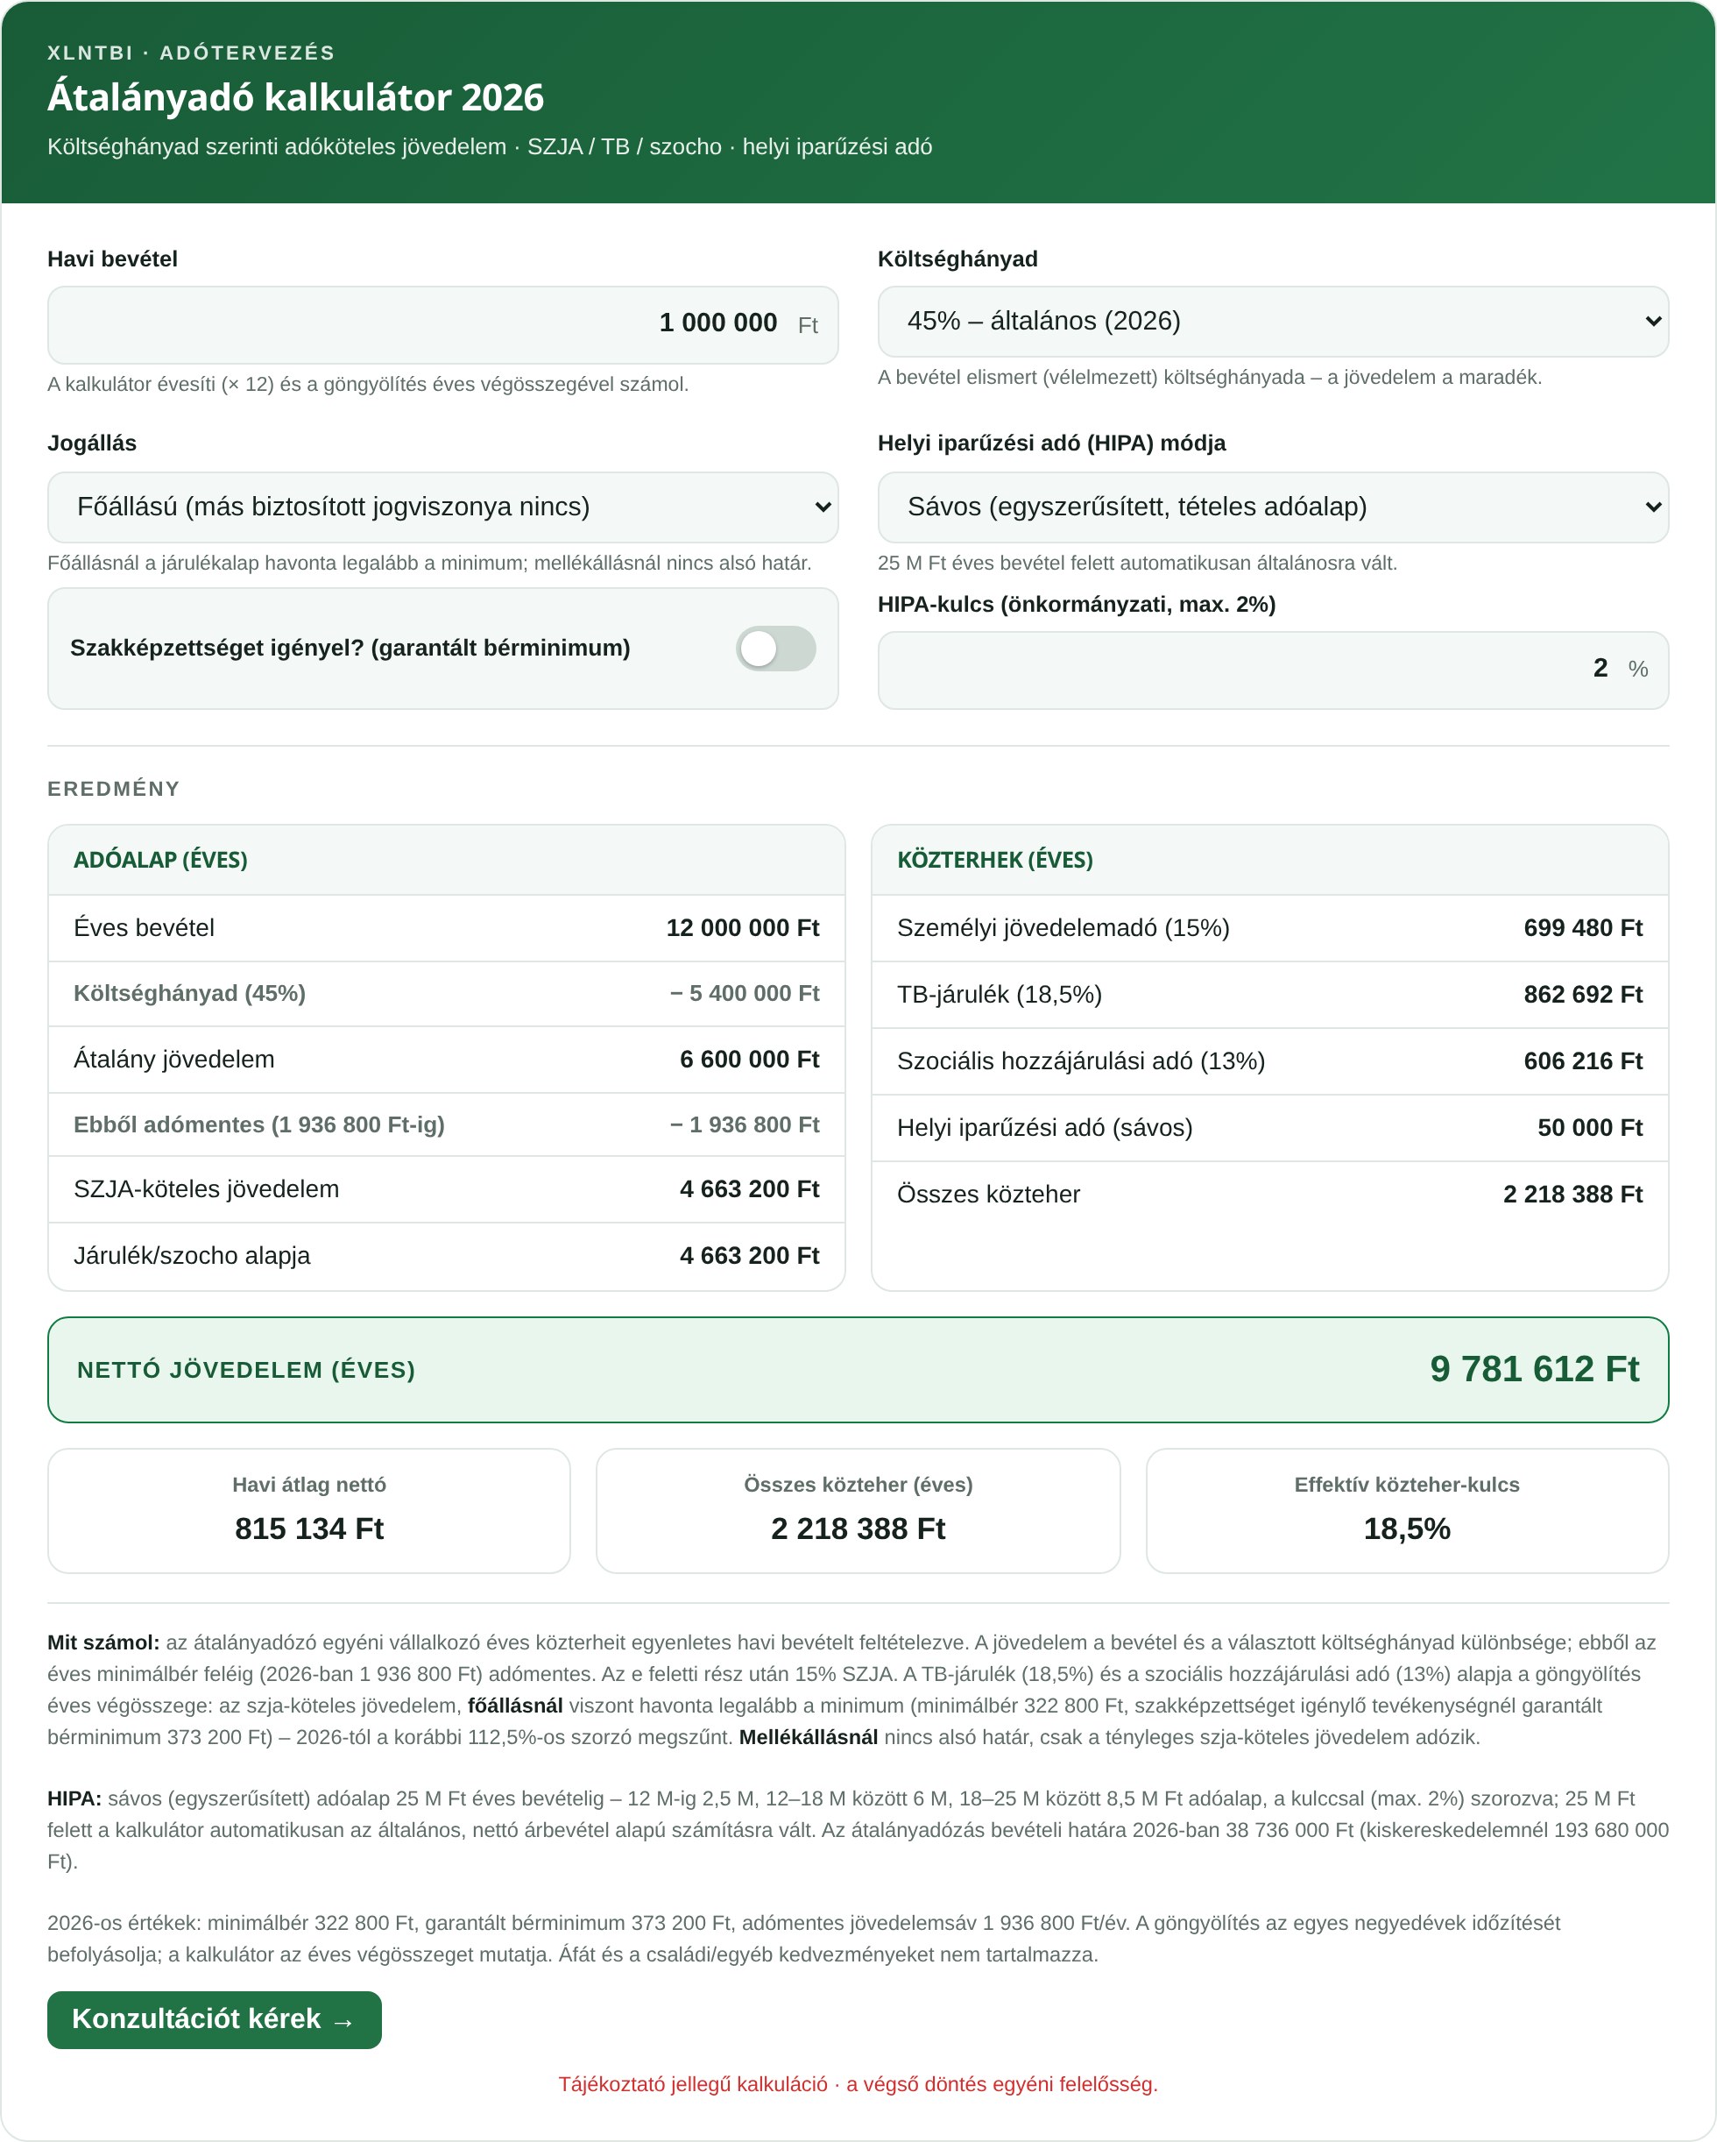Screen dimensions: 1717x2142
Task: Click the Személyi jövedelemadó (15%) row
Action: pyautogui.click(x=1270, y=928)
